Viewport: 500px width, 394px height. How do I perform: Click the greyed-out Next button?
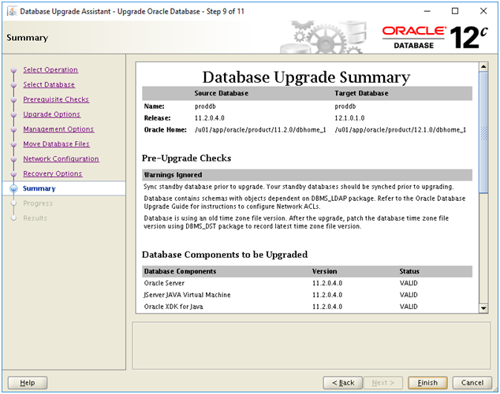383,382
